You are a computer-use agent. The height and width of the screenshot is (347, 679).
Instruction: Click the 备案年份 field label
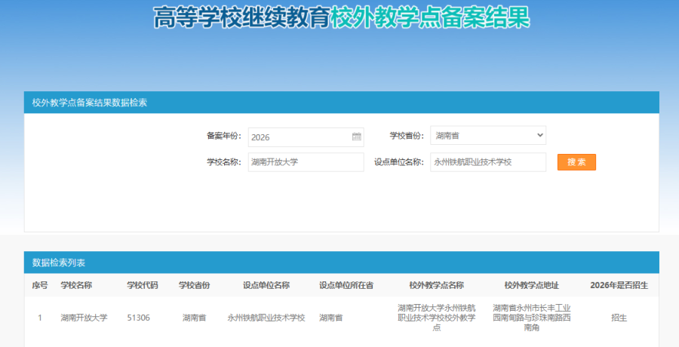tap(224, 136)
